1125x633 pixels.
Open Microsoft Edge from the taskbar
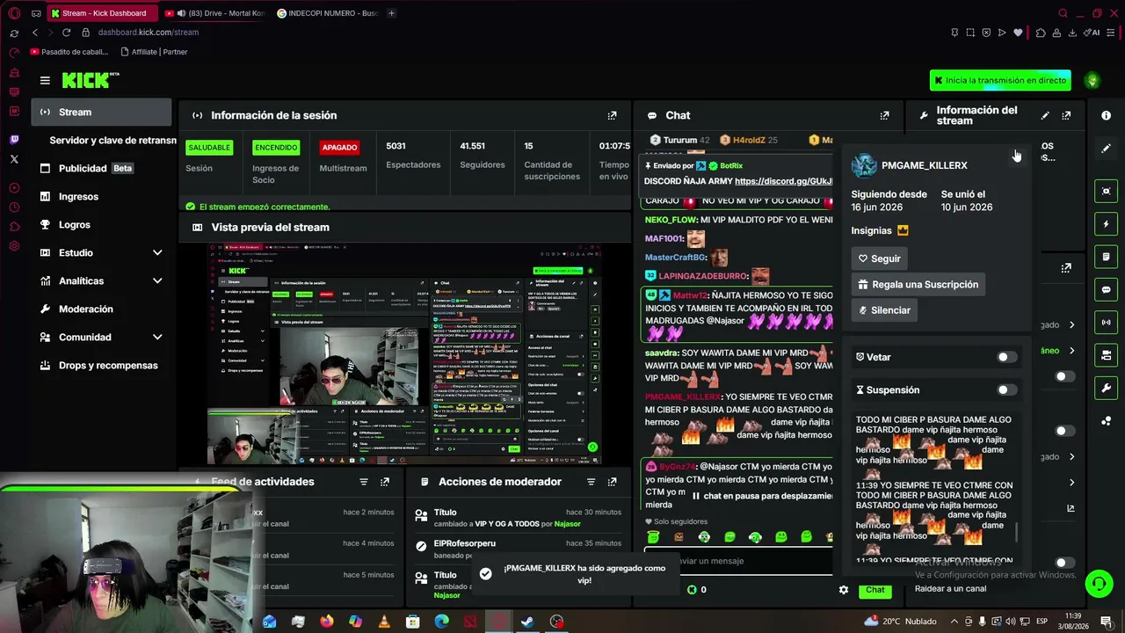click(x=441, y=622)
